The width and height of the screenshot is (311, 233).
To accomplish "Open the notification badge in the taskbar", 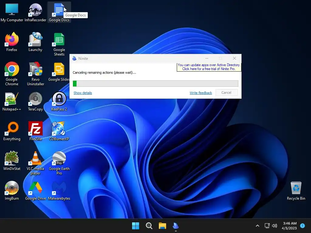I will point(302,225).
